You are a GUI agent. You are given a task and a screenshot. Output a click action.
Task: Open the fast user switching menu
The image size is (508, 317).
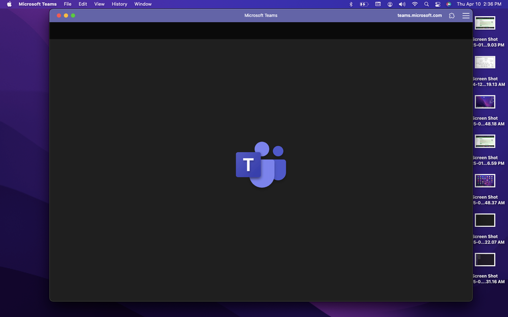[390, 4]
